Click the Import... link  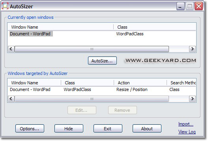pos(186,124)
